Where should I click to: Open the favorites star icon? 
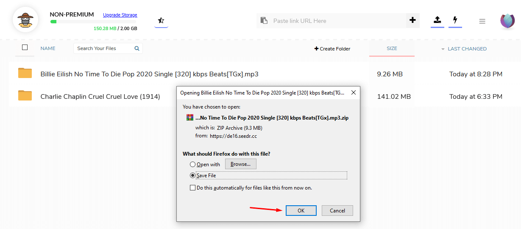coord(161,20)
